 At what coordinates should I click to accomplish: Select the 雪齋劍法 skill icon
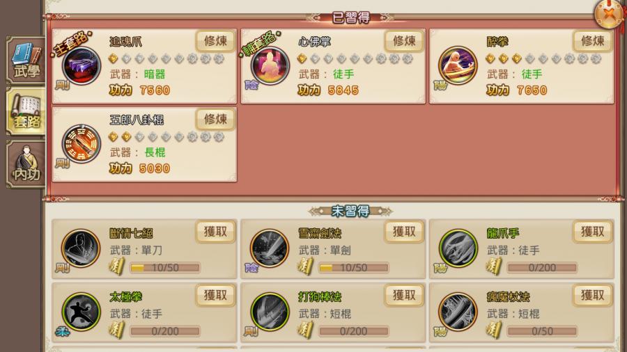[x=270, y=248]
